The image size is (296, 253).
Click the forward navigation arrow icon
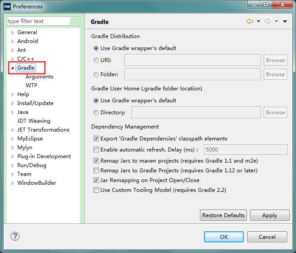268,21
